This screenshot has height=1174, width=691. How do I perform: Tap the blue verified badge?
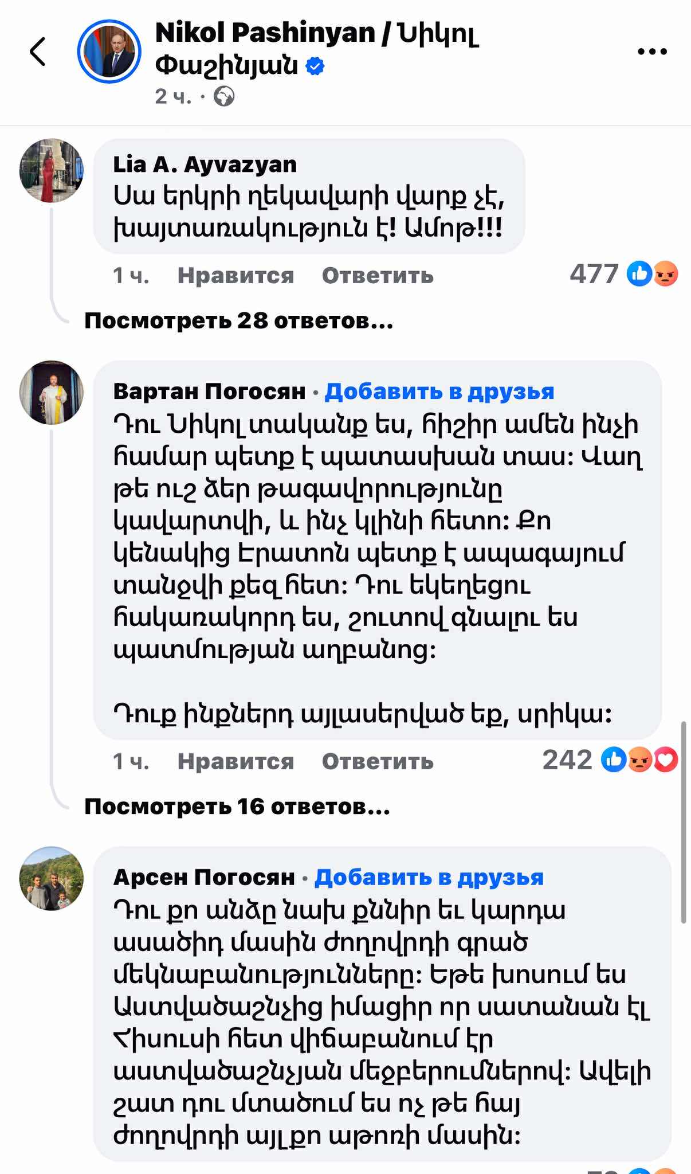pyautogui.click(x=315, y=66)
